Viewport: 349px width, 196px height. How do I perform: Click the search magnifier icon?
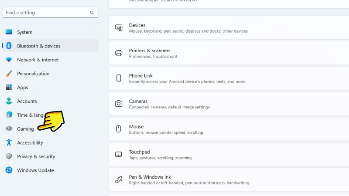coord(92,13)
